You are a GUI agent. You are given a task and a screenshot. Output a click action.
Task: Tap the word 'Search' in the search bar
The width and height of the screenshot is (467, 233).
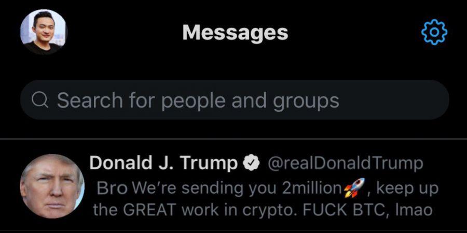[90, 100]
